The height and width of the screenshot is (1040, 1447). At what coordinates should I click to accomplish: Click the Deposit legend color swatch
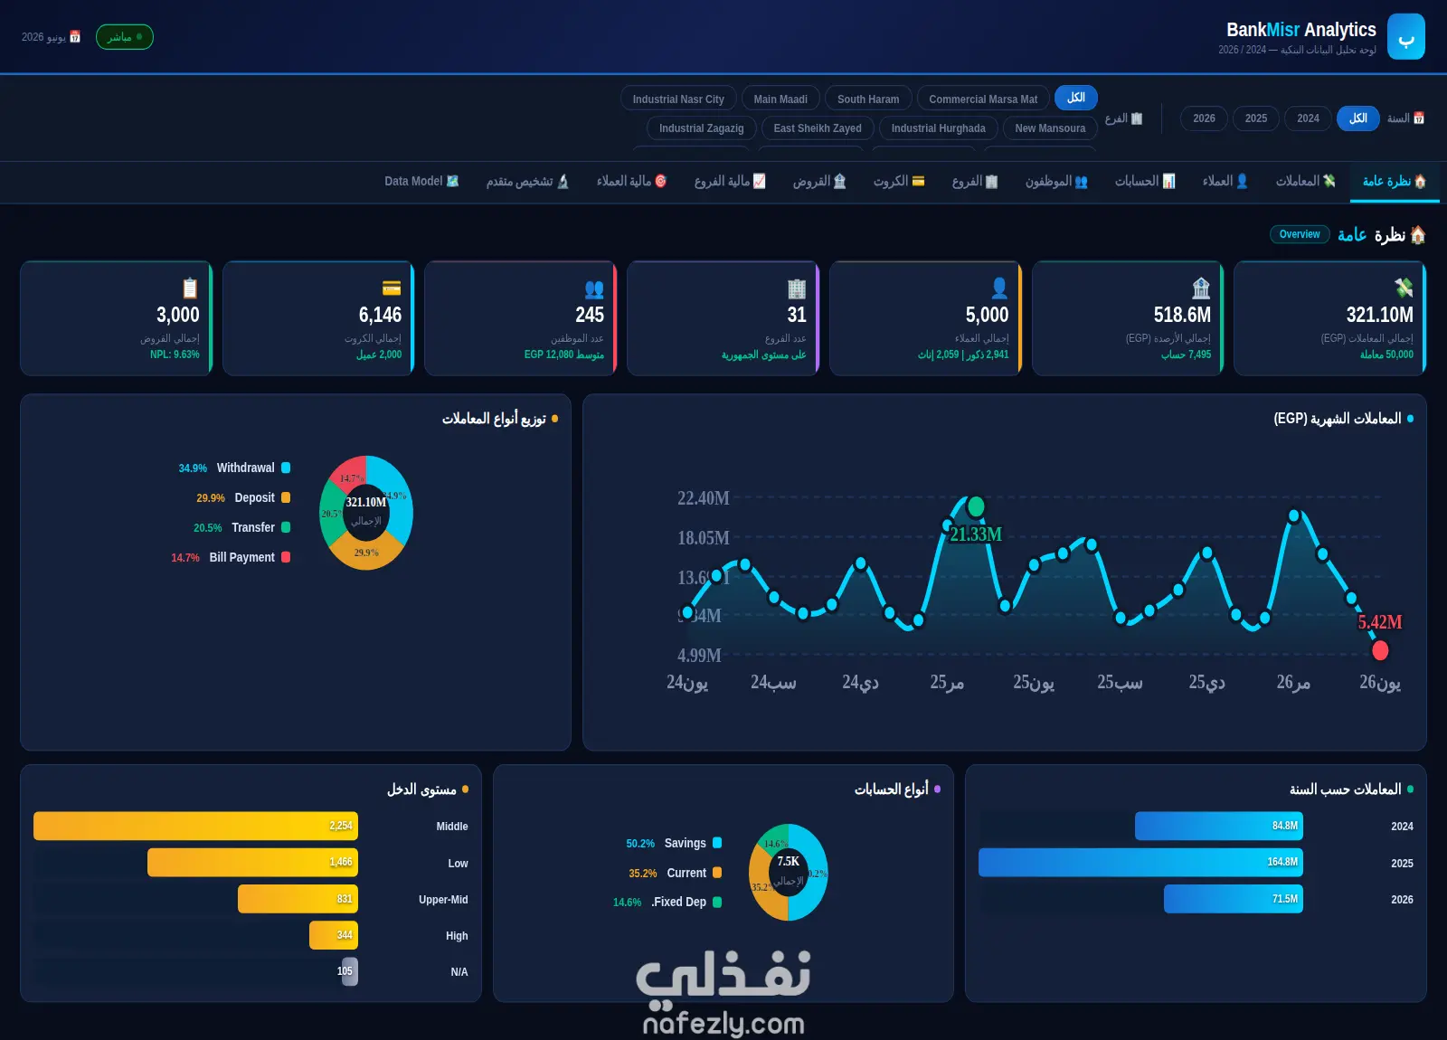[x=286, y=497]
